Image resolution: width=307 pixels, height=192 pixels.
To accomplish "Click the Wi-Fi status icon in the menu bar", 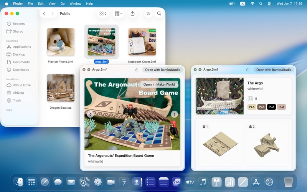I will [x=253, y=3].
